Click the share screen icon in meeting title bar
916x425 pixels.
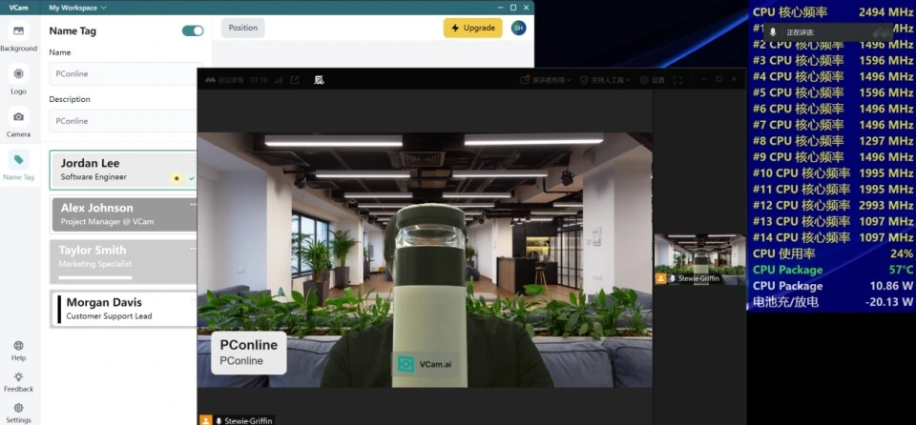tap(295, 80)
